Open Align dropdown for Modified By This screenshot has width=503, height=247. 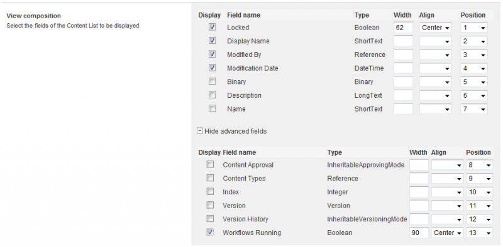click(x=435, y=55)
